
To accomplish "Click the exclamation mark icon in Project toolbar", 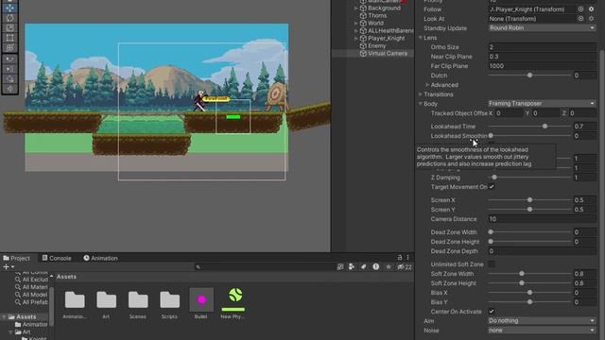I will (x=376, y=266).
